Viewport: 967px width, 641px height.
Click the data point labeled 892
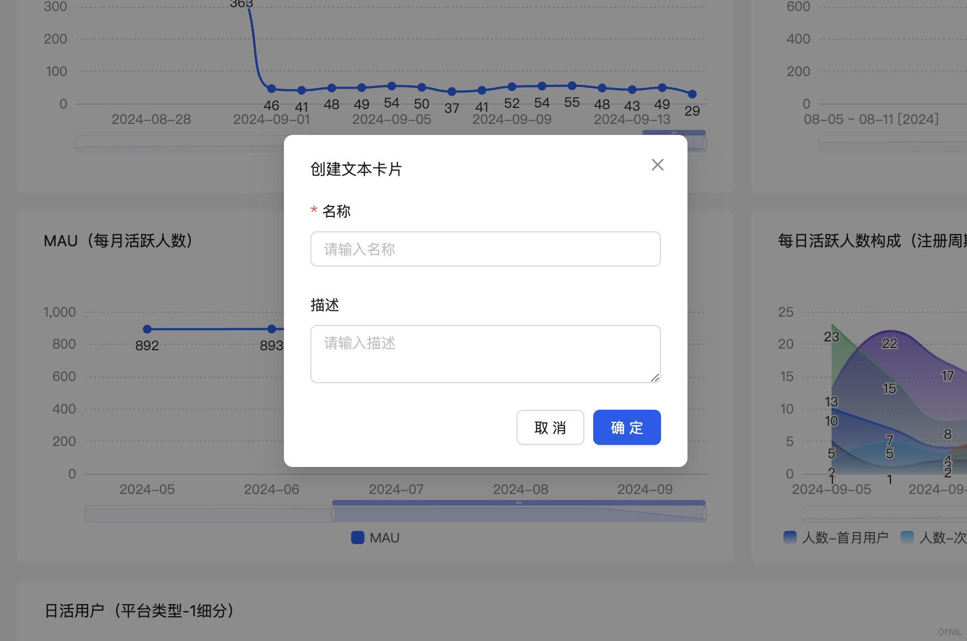147,329
